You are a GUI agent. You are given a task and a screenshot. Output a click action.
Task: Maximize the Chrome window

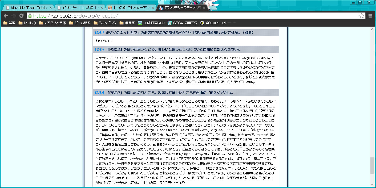[360, 2]
